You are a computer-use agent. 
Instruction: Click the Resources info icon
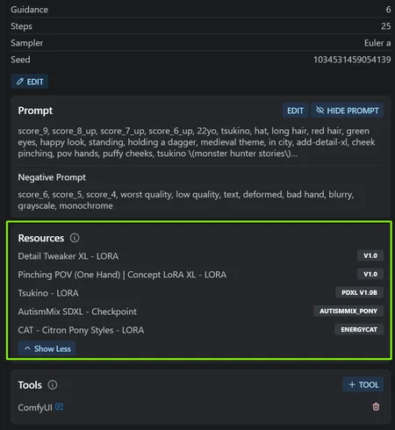point(75,238)
